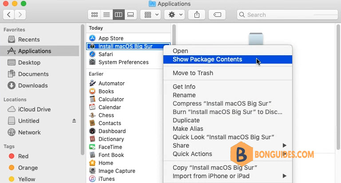The width and height of the screenshot is (341, 183).
Task: Choose Rename from context menu
Action: (228, 95)
